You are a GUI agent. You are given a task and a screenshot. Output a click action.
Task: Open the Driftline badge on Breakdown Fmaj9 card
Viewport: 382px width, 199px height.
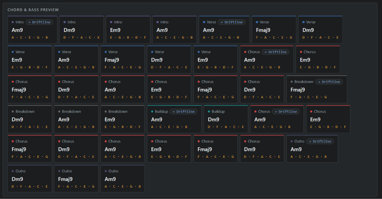[x=329, y=82]
